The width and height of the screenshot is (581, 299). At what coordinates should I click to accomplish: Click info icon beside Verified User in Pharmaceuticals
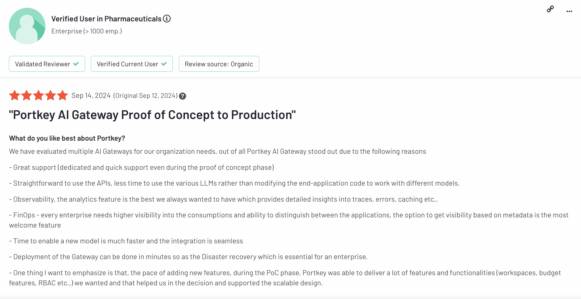click(x=167, y=19)
